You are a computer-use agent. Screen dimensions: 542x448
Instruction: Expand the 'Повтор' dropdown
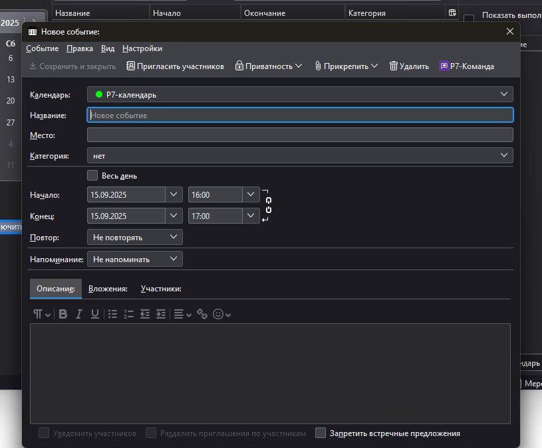(x=135, y=237)
